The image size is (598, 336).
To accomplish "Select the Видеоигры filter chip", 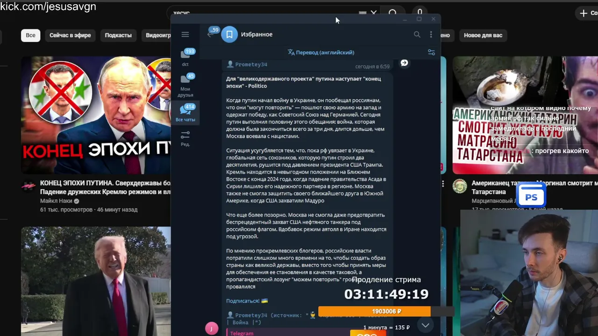I will (157, 35).
